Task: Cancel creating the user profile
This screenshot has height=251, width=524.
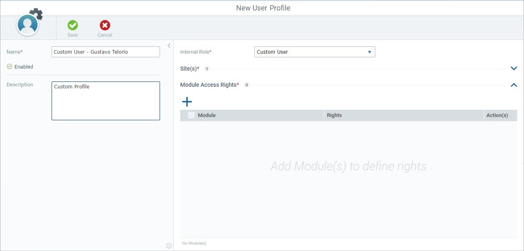Action: 104,28
